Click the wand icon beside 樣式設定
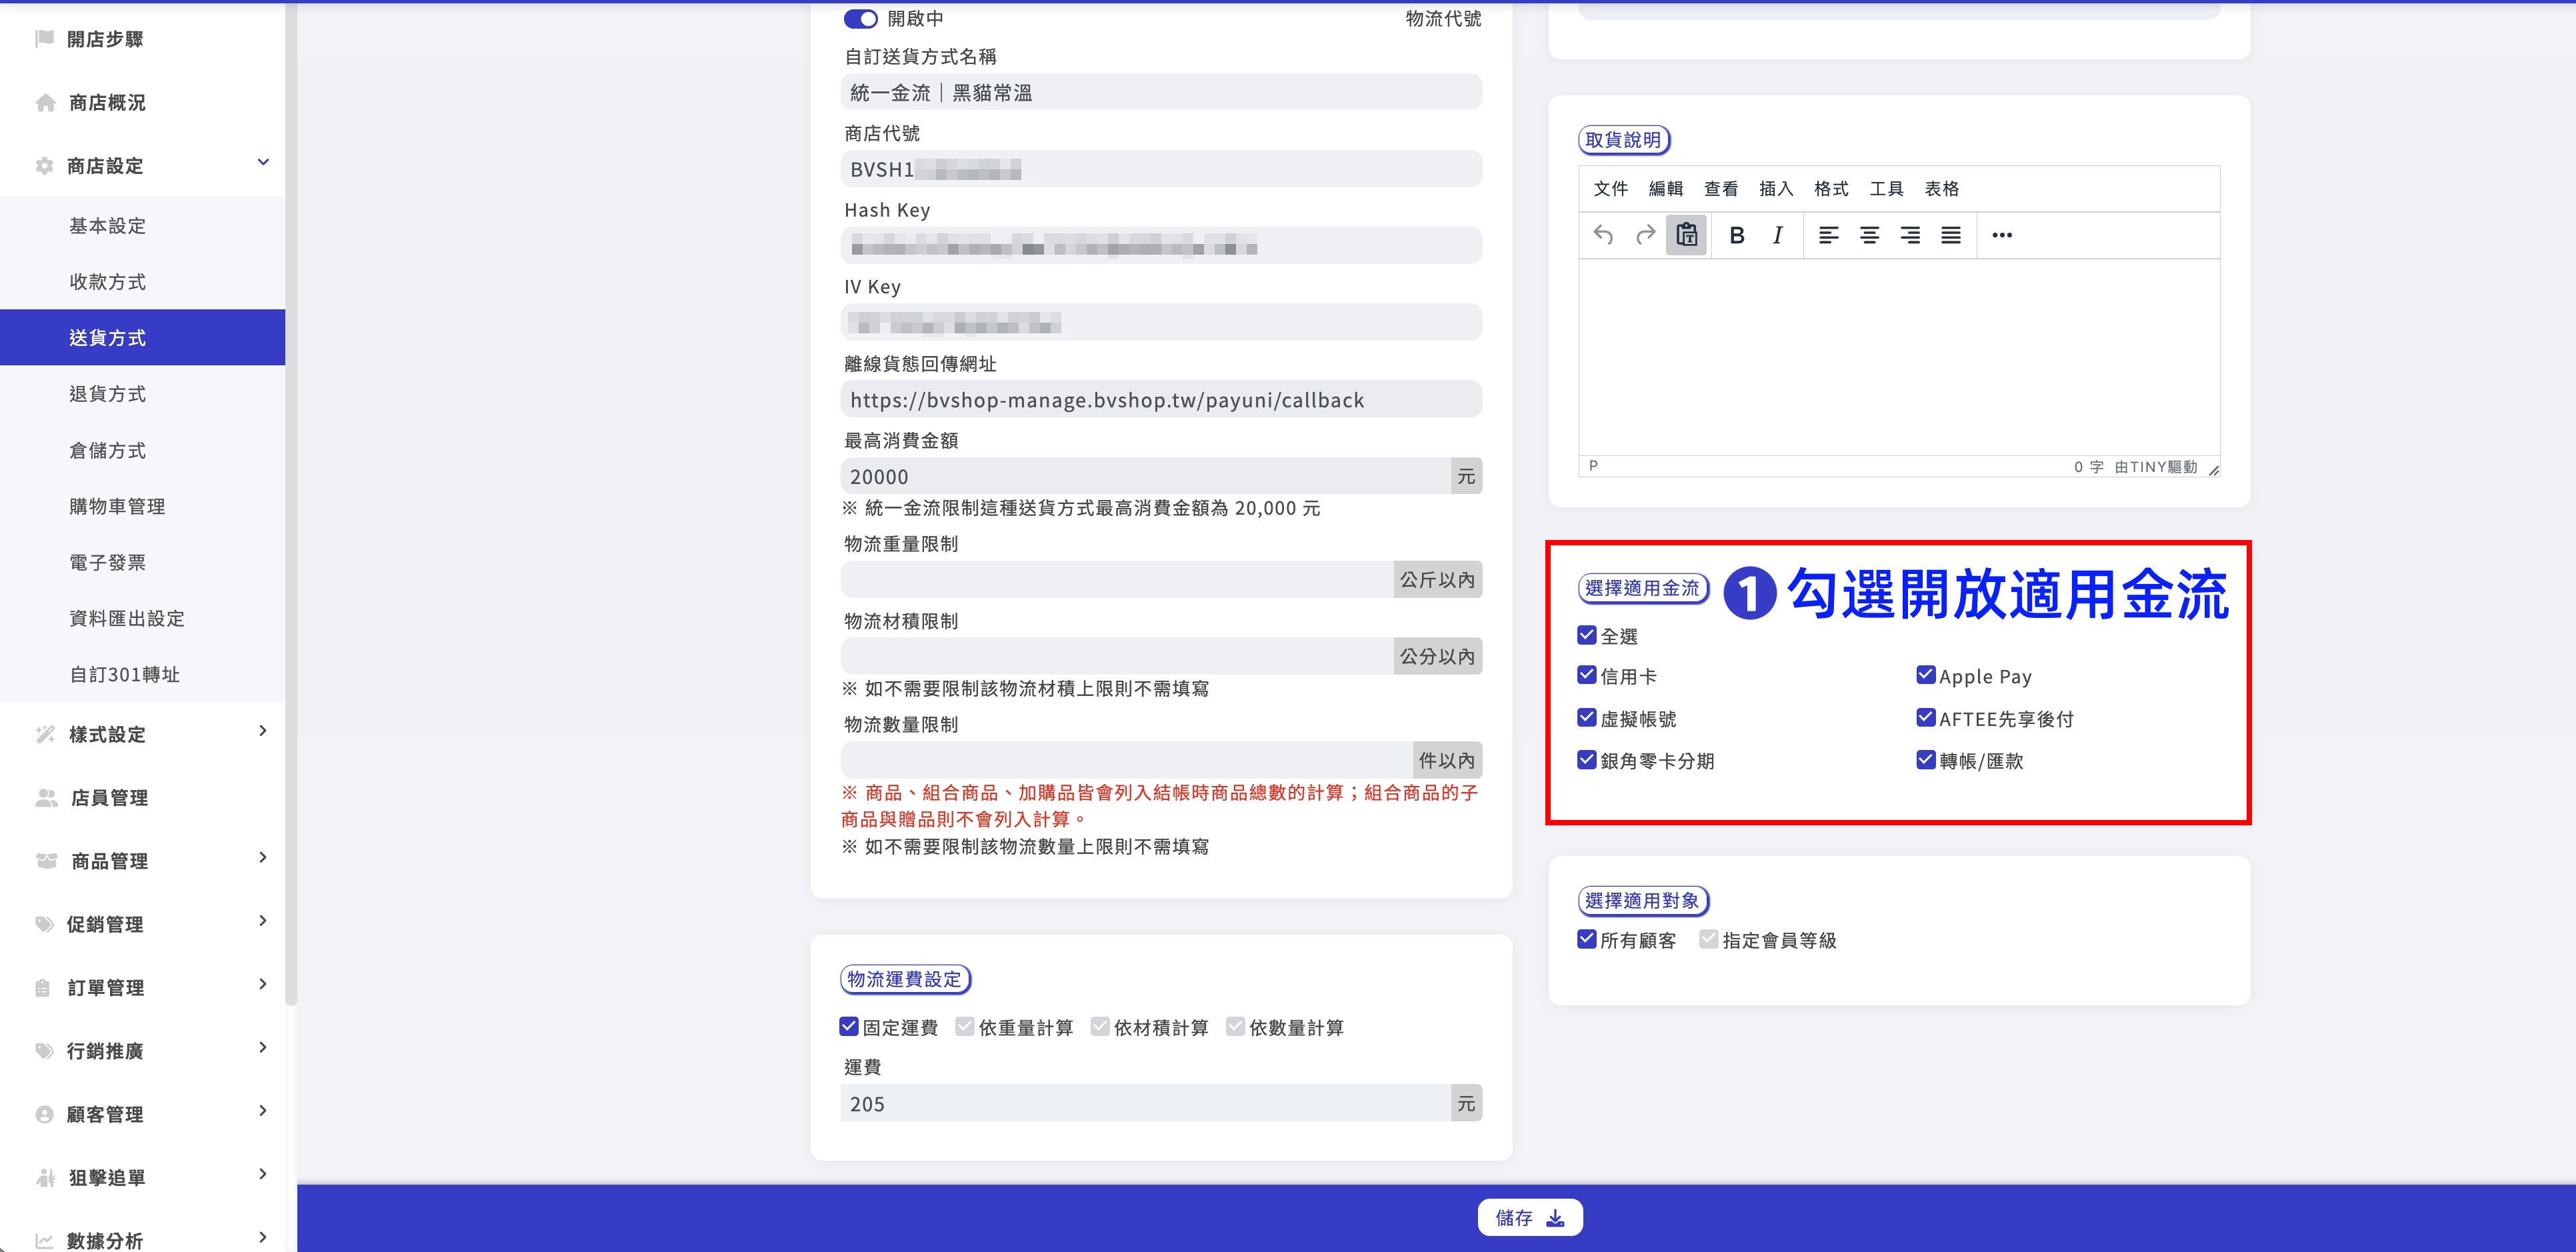 45,734
